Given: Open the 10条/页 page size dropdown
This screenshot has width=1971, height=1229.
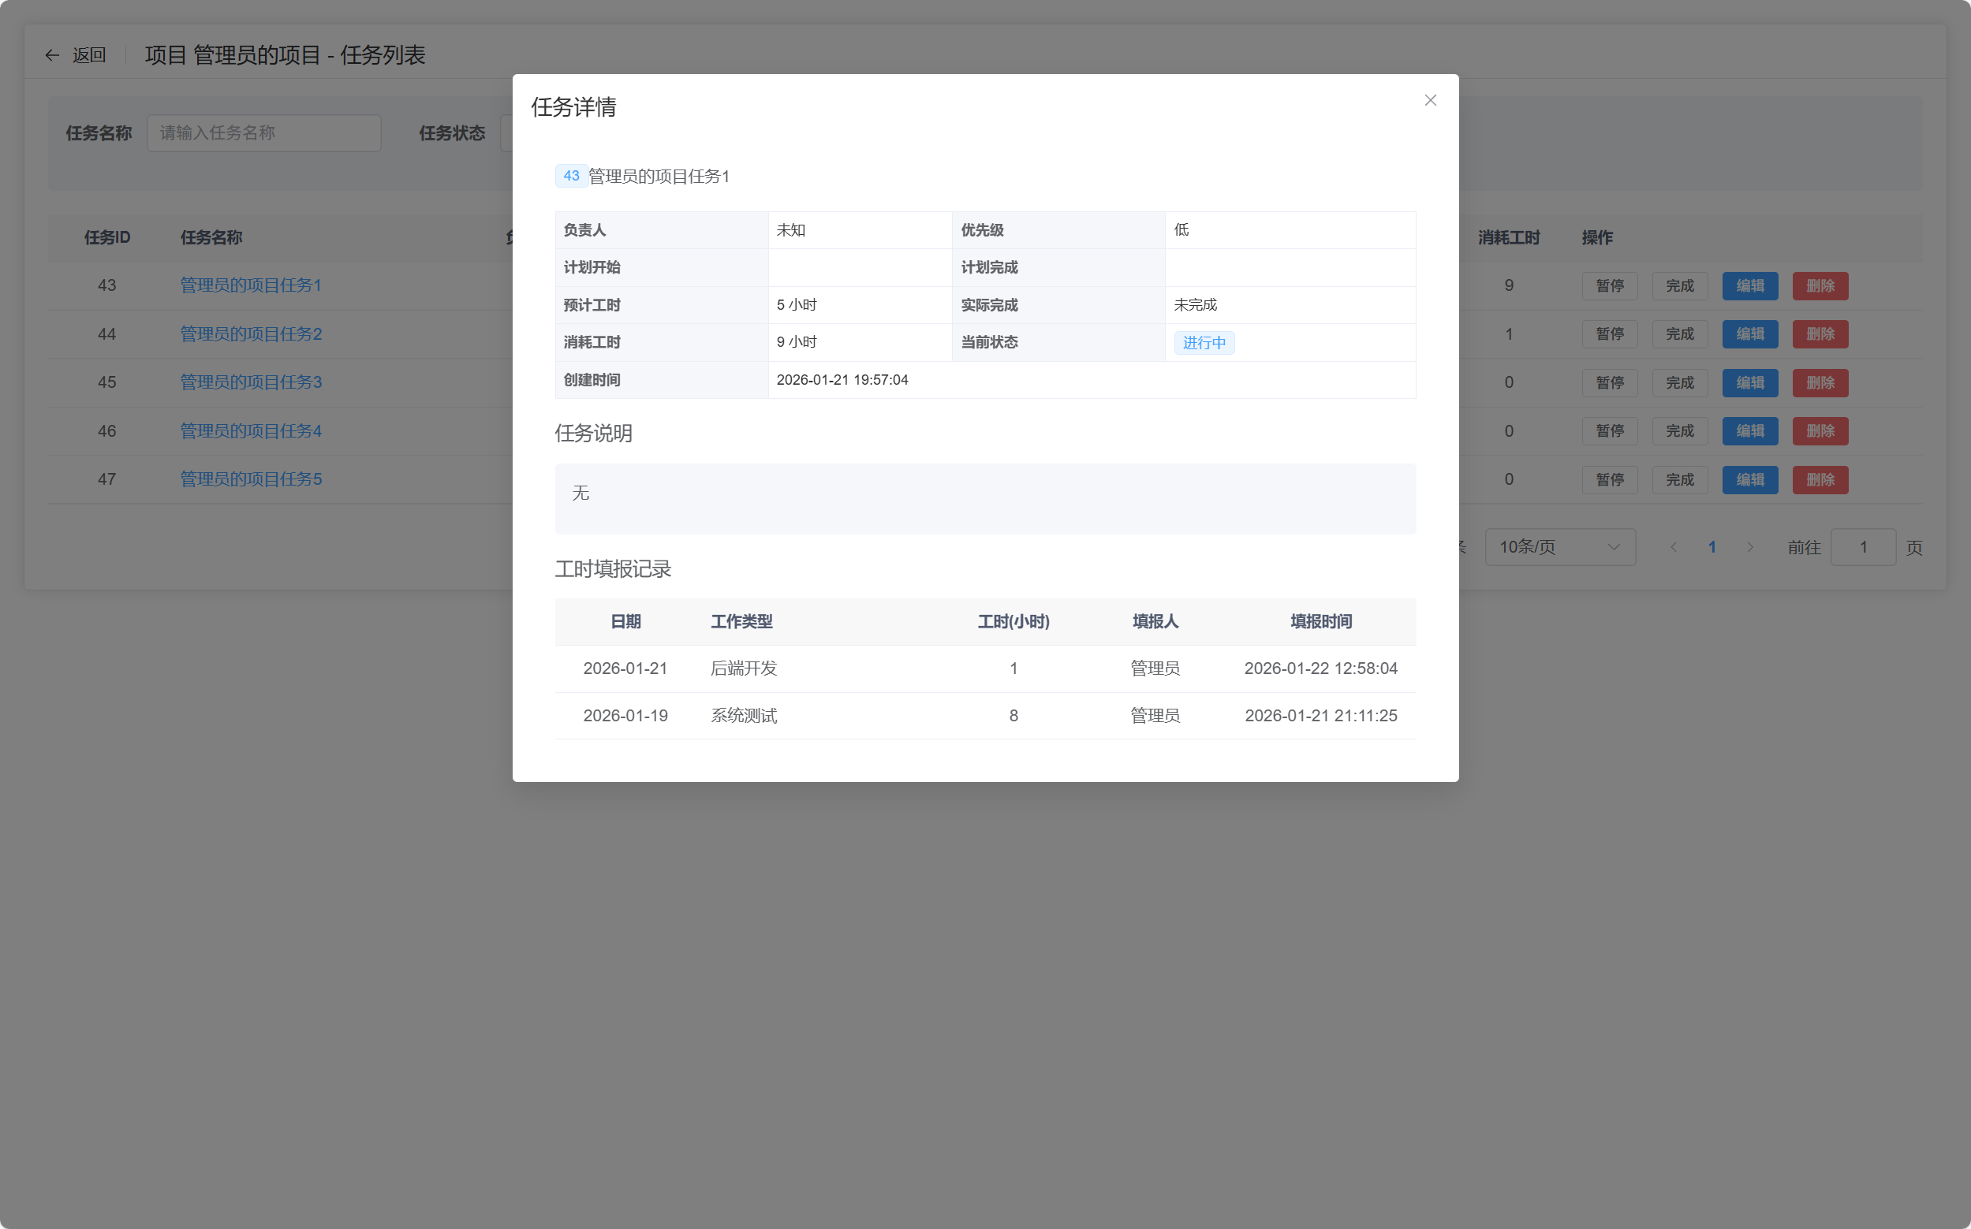Looking at the screenshot, I should pos(1559,547).
